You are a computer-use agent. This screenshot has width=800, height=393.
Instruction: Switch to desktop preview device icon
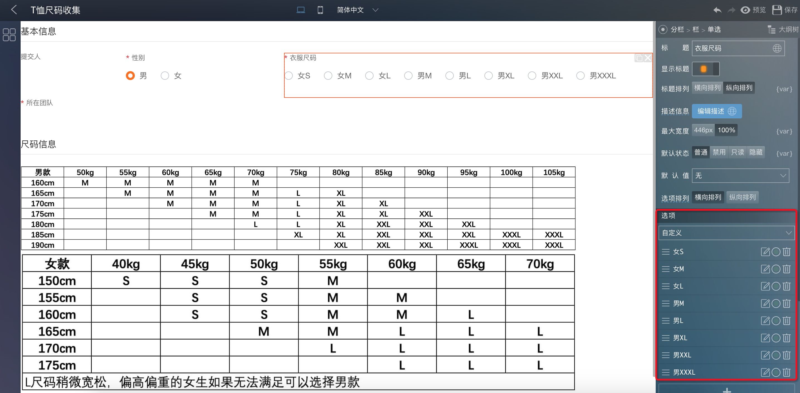pos(300,10)
